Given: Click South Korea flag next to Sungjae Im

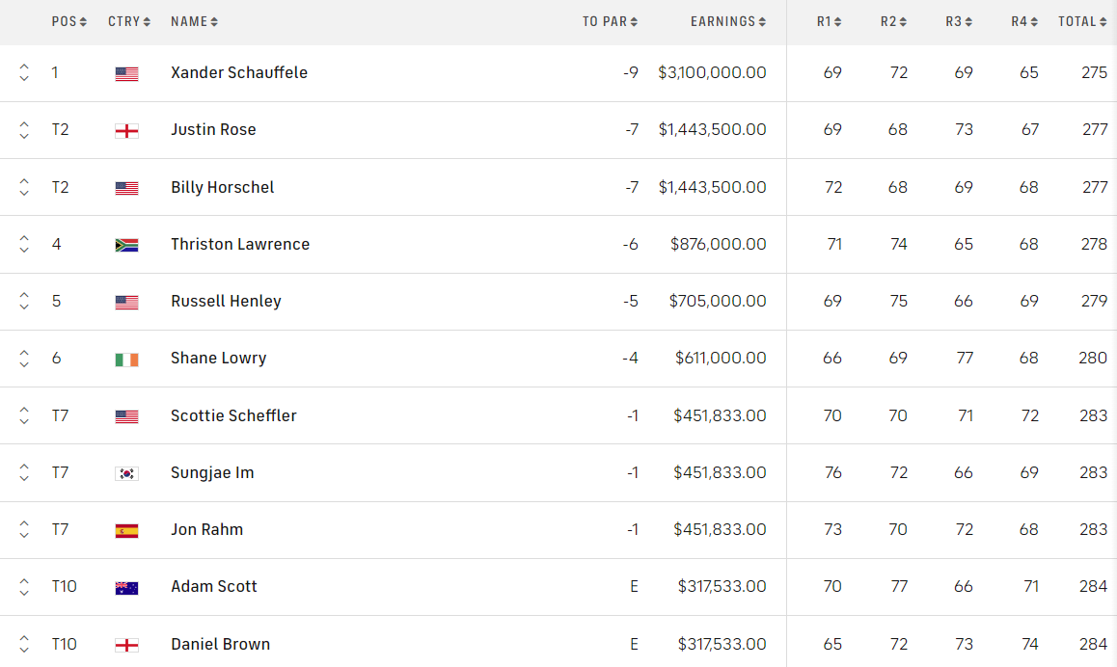Looking at the screenshot, I should pos(126,473).
